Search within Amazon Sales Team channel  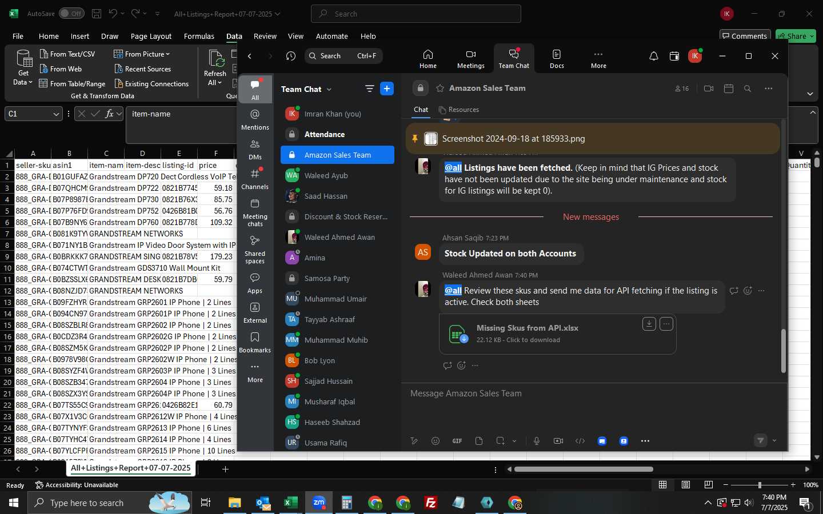click(748, 89)
